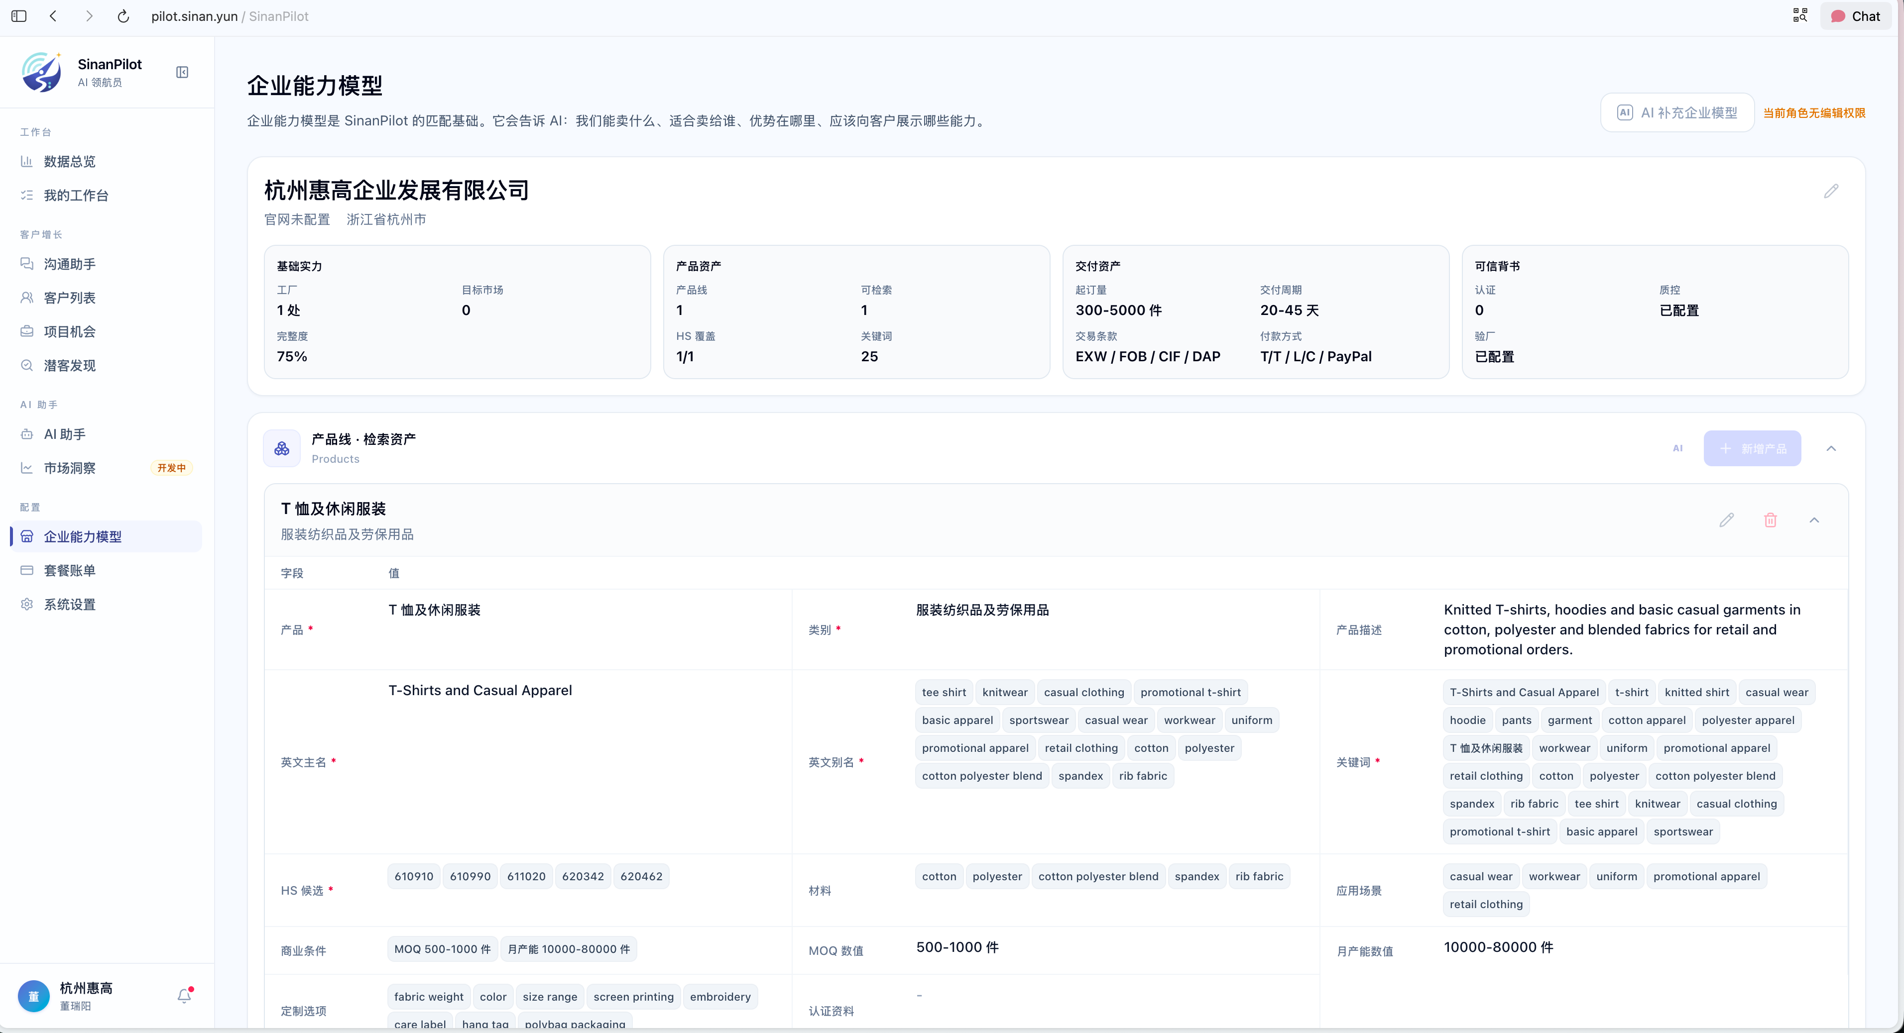Screen dimensions: 1904x1033
Task: Click the MOQ 500-1000 件 tag
Action: 442,949
